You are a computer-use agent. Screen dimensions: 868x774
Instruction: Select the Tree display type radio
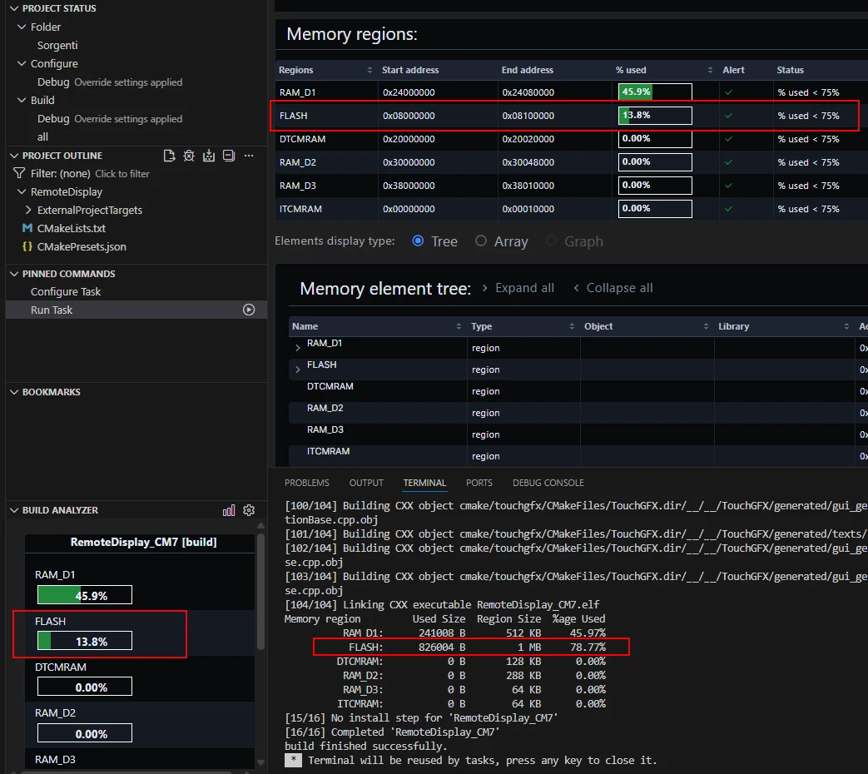point(418,241)
